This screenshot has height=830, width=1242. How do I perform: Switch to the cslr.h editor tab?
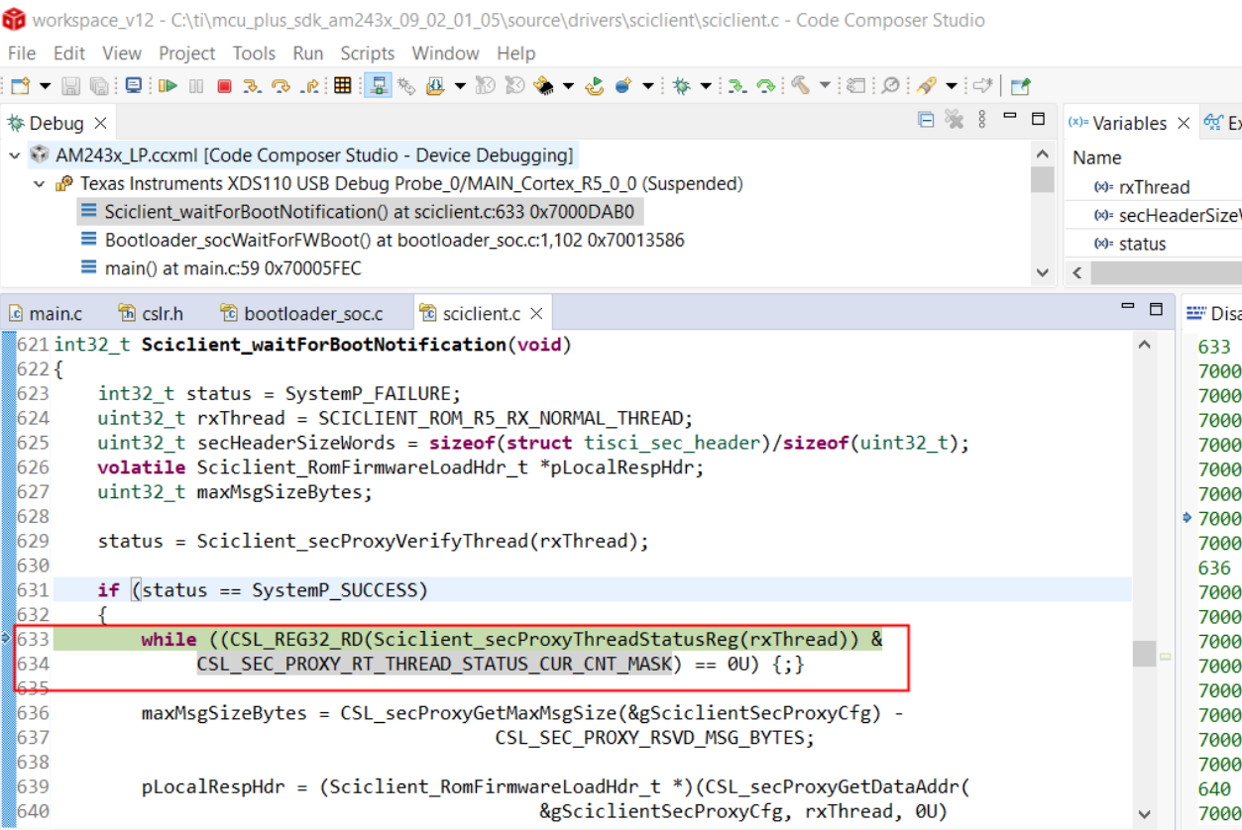151,313
